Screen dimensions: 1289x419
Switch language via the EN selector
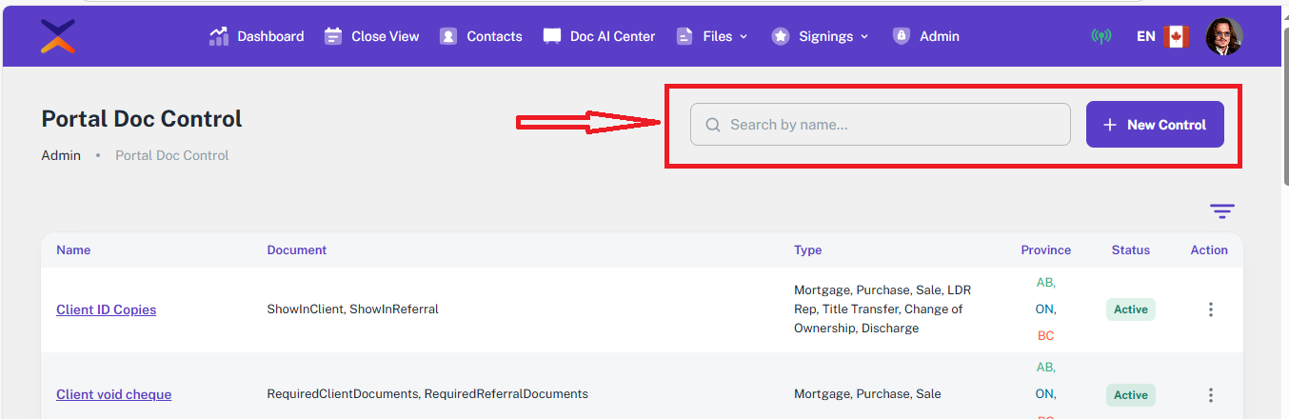click(x=1146, y=36)
